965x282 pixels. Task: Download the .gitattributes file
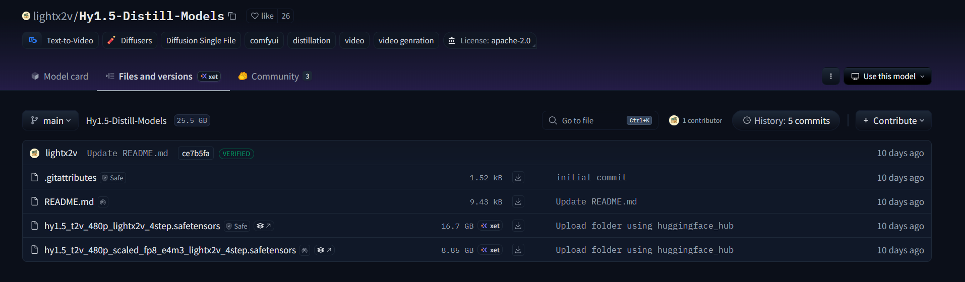tap(518, 177)
